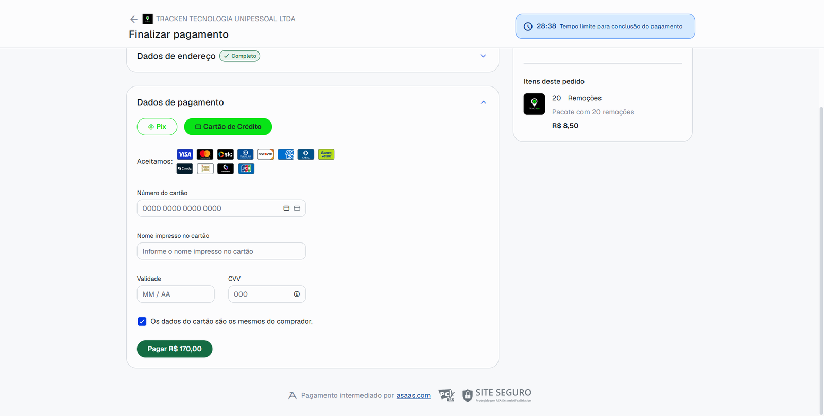
Task: Click the black card icon beside Sorocred
Action: coord(225,168)
